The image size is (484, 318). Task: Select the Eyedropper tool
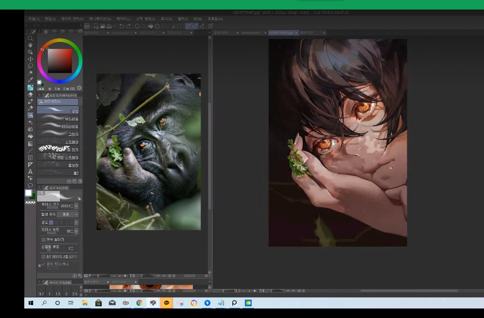(x=30, y=80)
